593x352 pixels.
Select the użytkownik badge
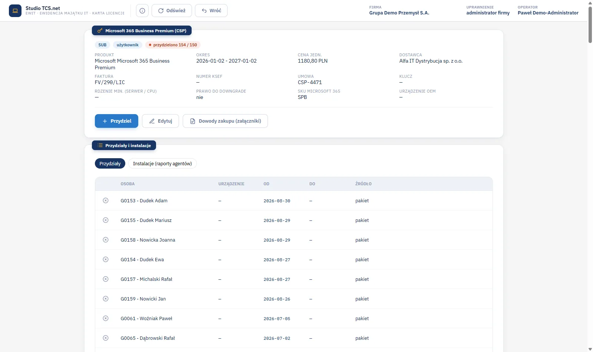coord(127,45)
